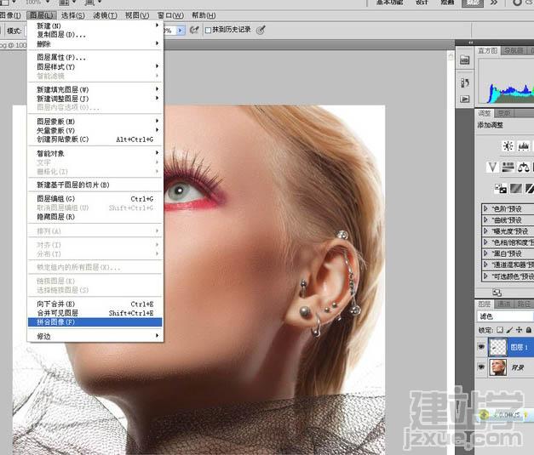Click the Posterize adjustment icon
Screen dimensions: 534x455
[515, 189]
